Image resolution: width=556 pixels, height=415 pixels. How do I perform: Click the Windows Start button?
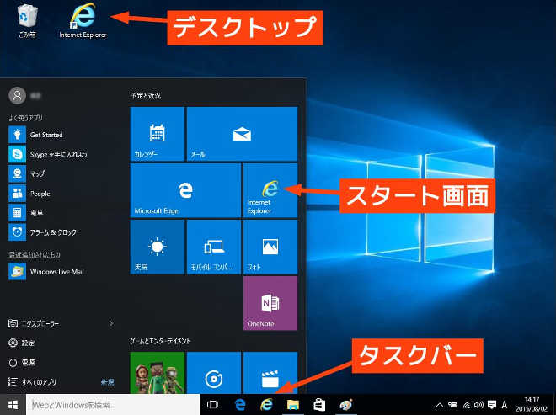(13, 405)
